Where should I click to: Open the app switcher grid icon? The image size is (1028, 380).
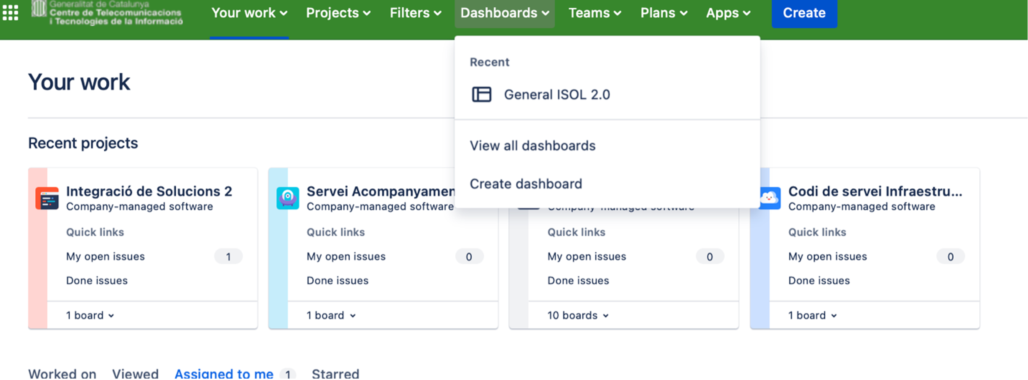point(10,13)
